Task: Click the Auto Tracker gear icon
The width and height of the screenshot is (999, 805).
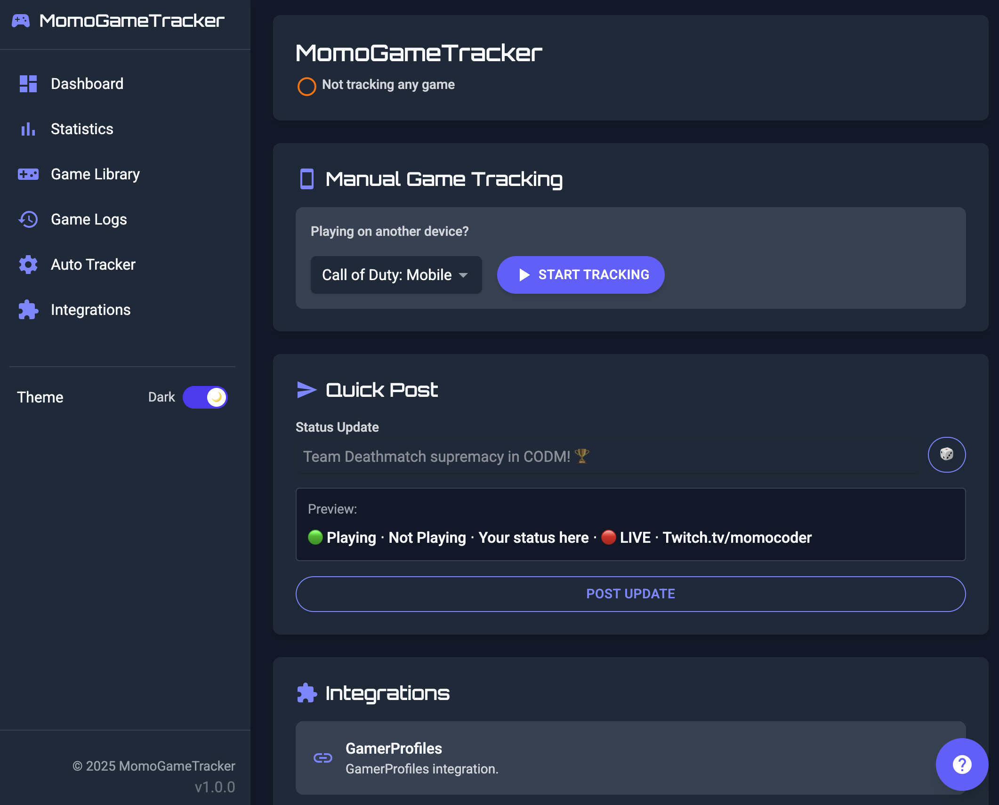Action: (x=28, y=265)
